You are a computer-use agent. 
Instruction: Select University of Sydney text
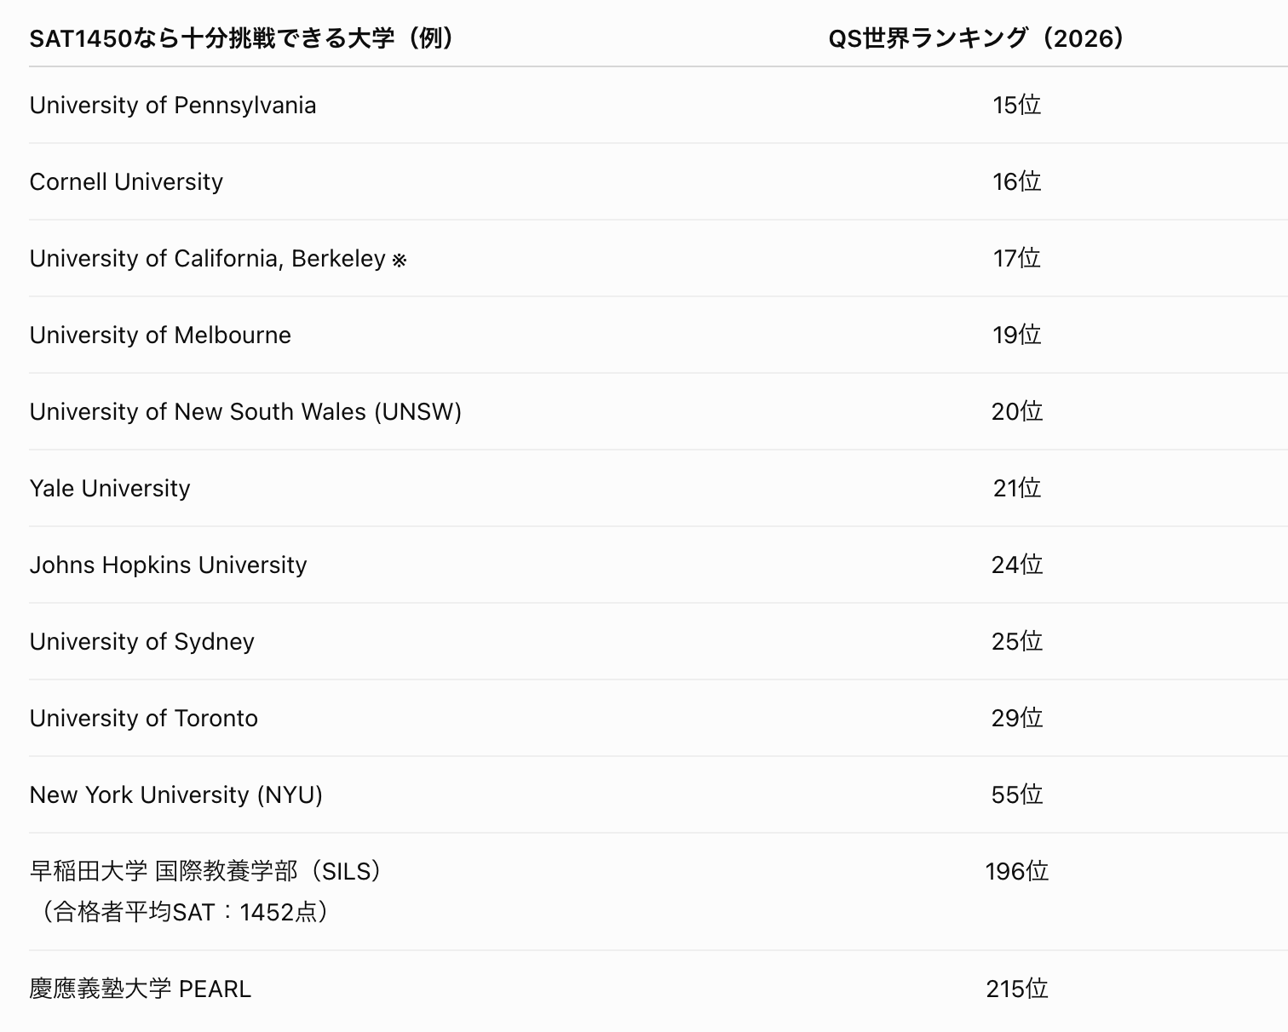pyautogui.click(x=141, y=641)
